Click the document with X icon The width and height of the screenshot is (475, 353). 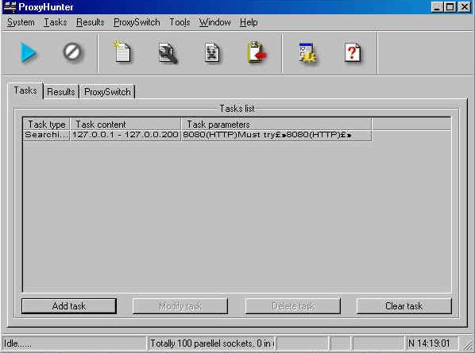pos(212,52)
